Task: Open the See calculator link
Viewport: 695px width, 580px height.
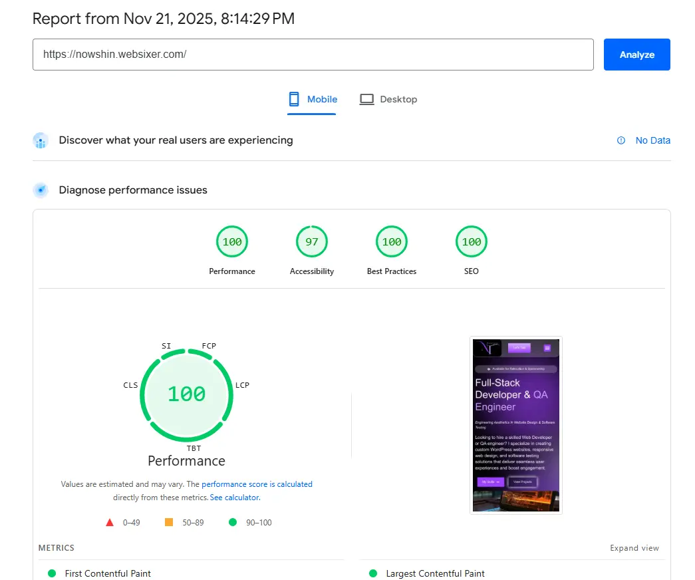Action: (x=235, y=498)
